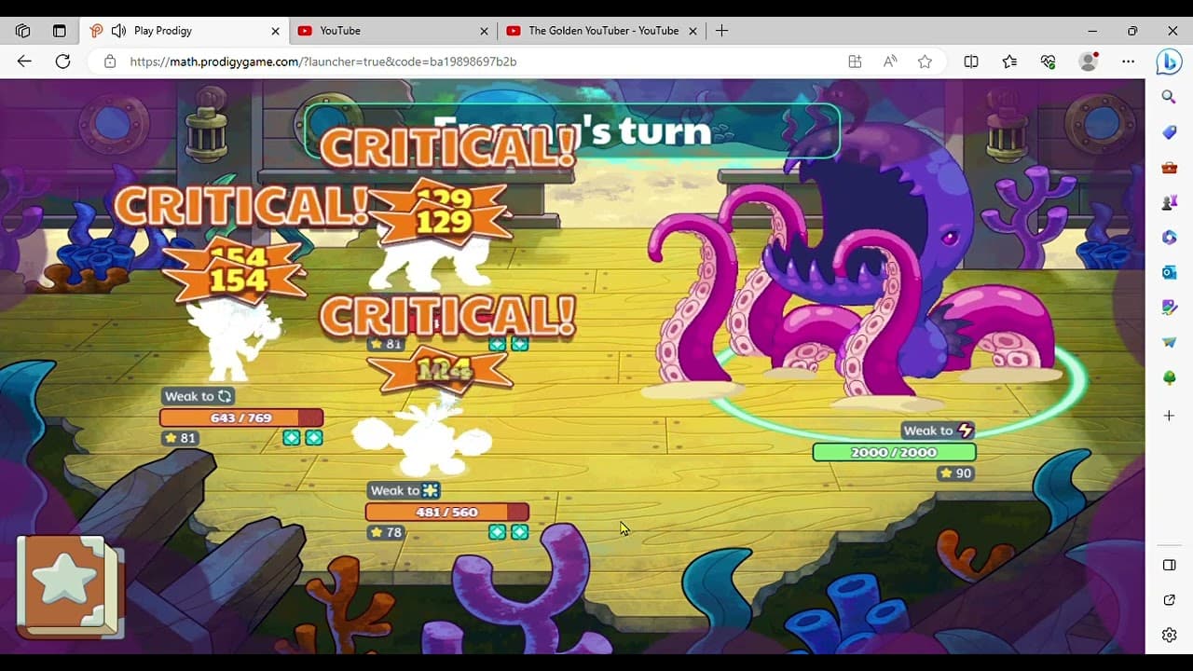Click the enemy 2000 / 2000 health bar
Image resolution: width=1193 pixels, height=671 pixels.
[x=894, y=452]
